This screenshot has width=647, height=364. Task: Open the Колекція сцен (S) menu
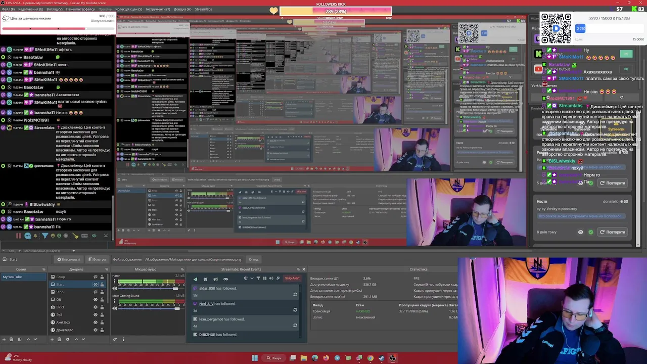(x=129, y=9)
